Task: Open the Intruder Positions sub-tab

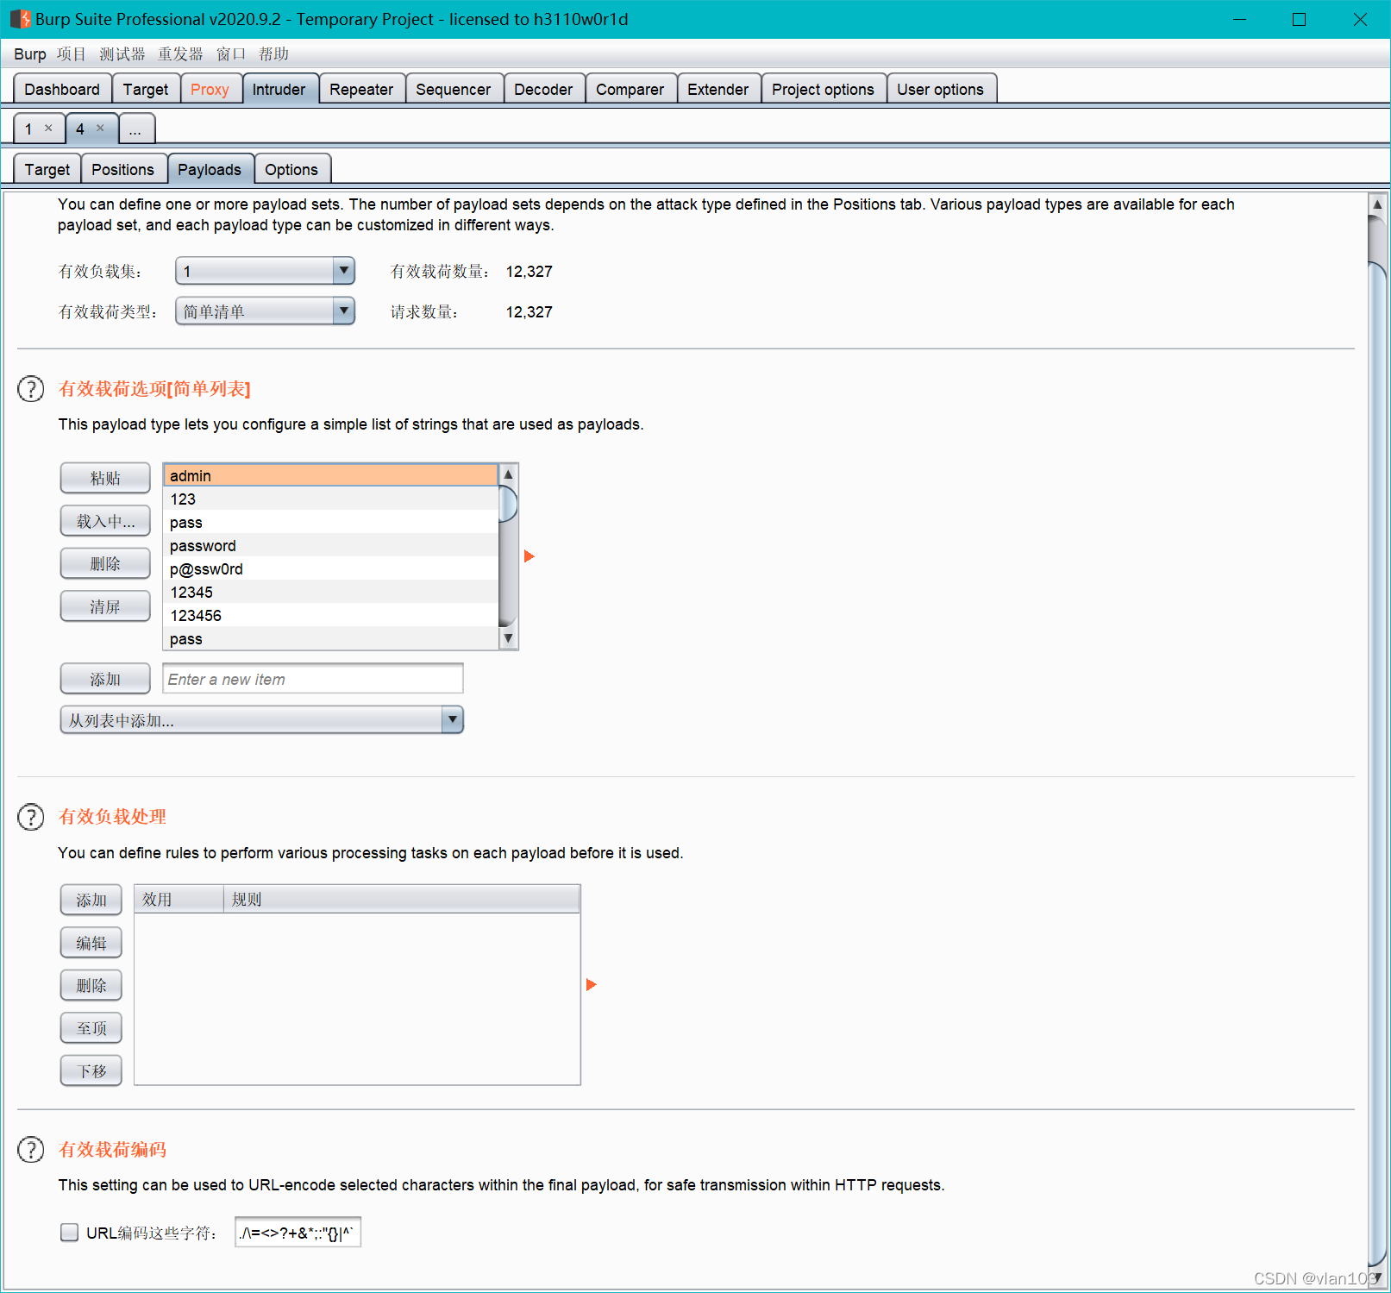Action: (x=123, y=169)
